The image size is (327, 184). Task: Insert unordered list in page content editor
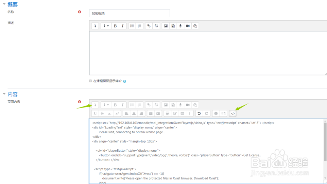coord(132,105)
